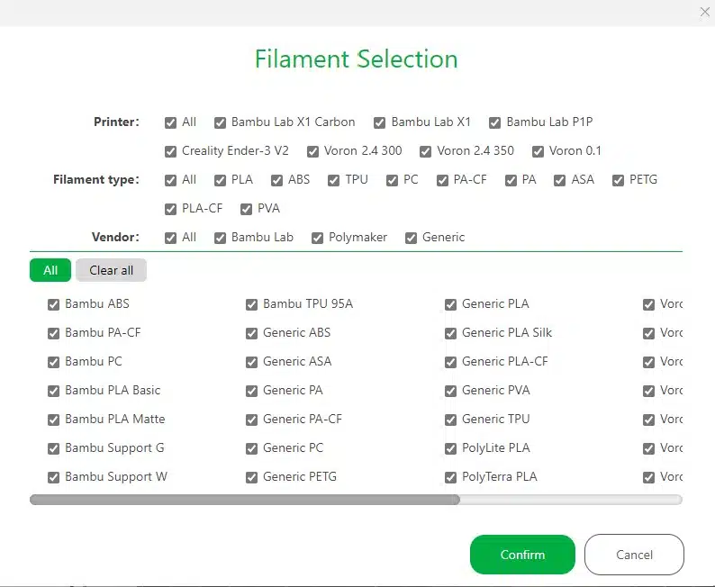Viewport: 715px width, 587px height.
Task: Toggle PA-CF filament type checkbox
Action: [442, 180]
